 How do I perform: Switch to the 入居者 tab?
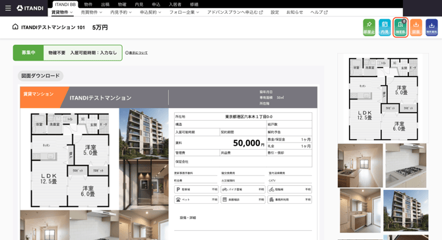pos(175,4)
